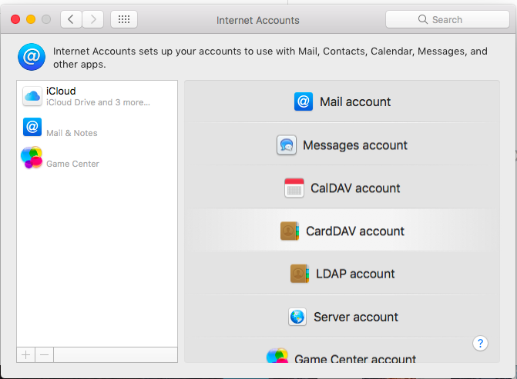The width and height of the screenshot is (517, 379).
Task: Select the Mail & Notes account entry
Action: point(97,127)
